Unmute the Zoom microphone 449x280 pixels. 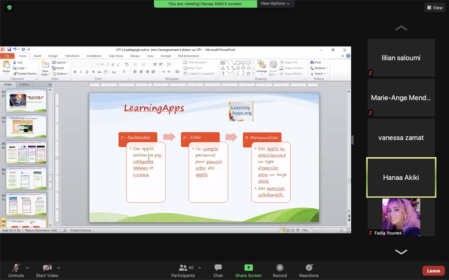pos(16,270)
